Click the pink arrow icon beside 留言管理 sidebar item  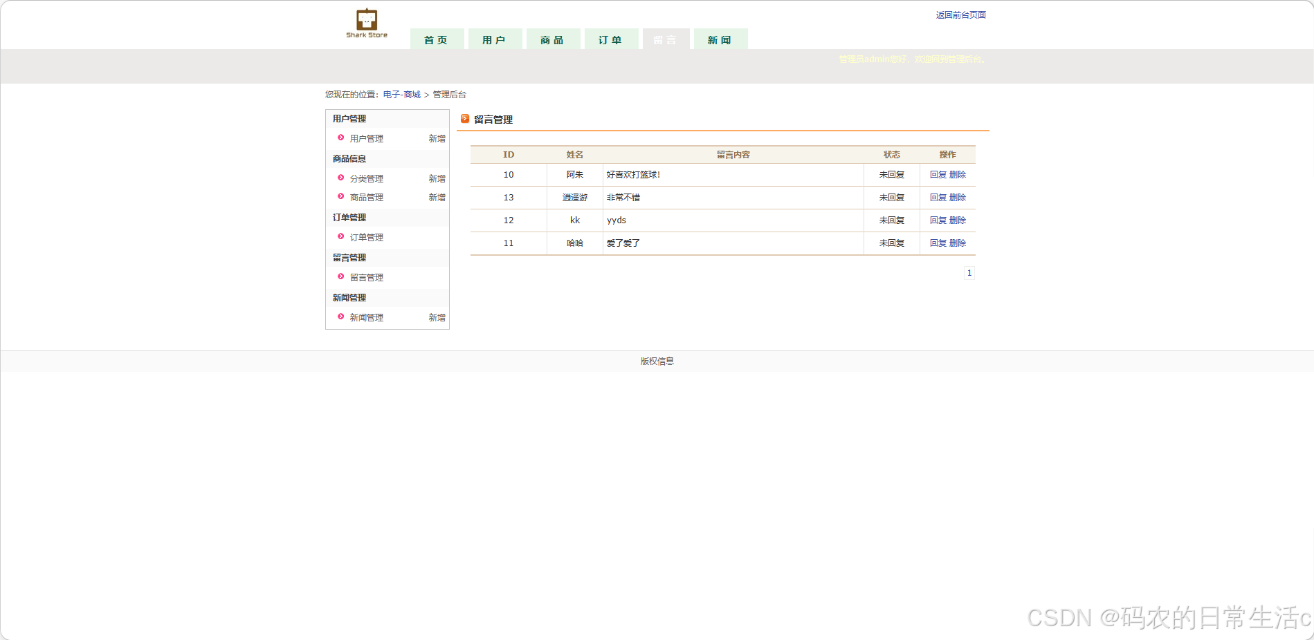pyautogui.click(x=340, y=276)
